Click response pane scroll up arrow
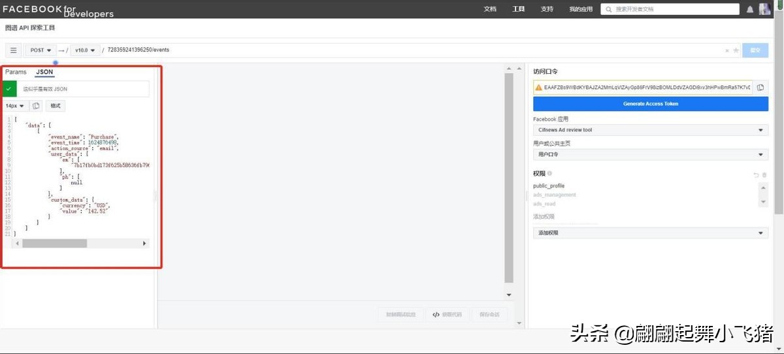784x354 pixels. click(509, 69)
